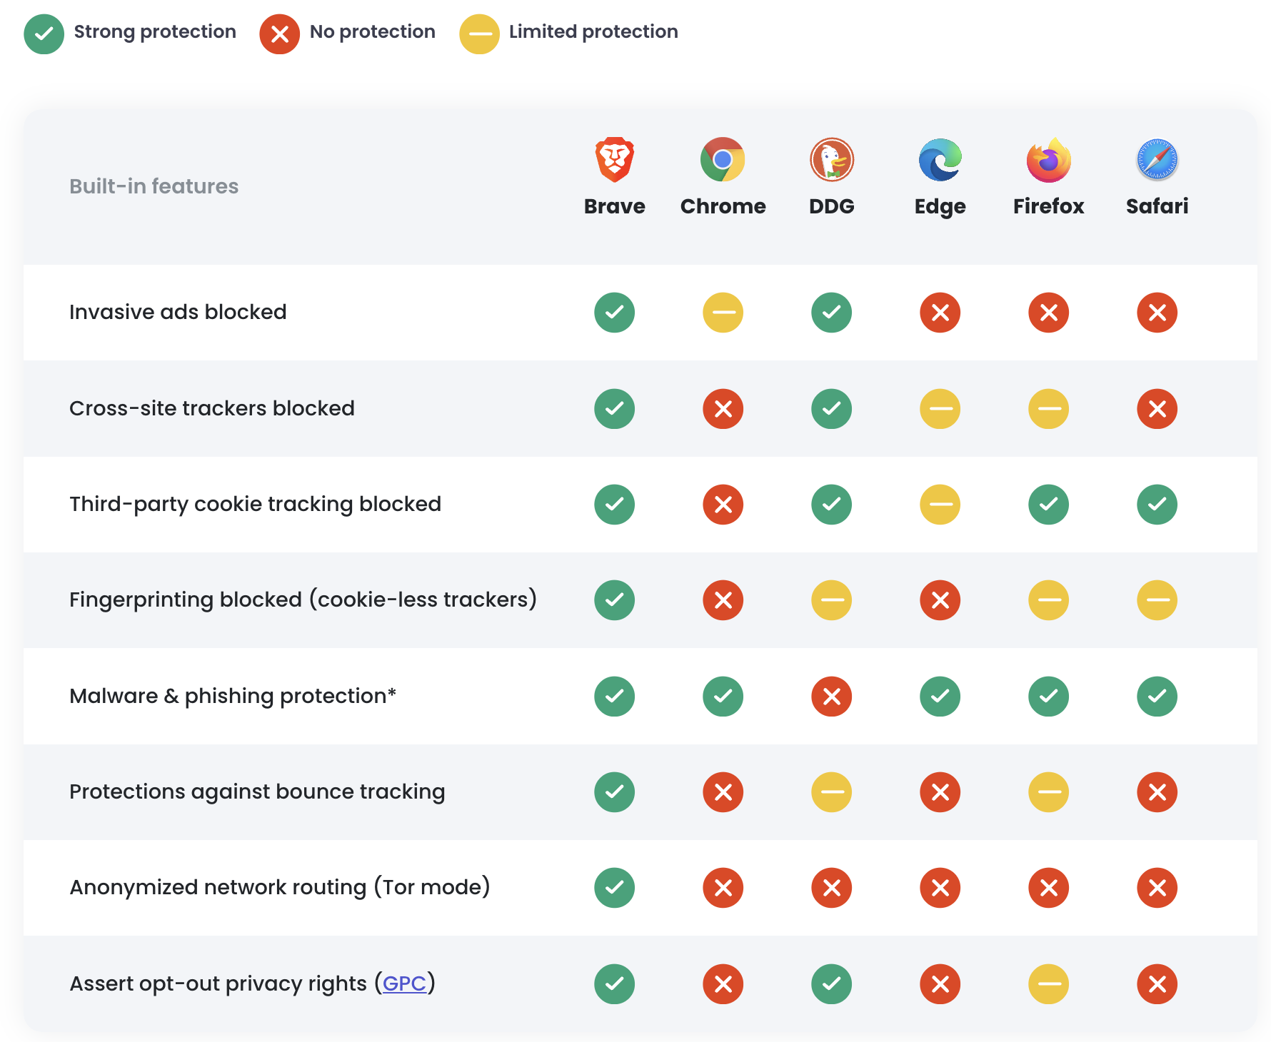Click Firefox's yellow dash for Fingerprinting blocked
1271x1042 pixels.
tap(1048, 600)
